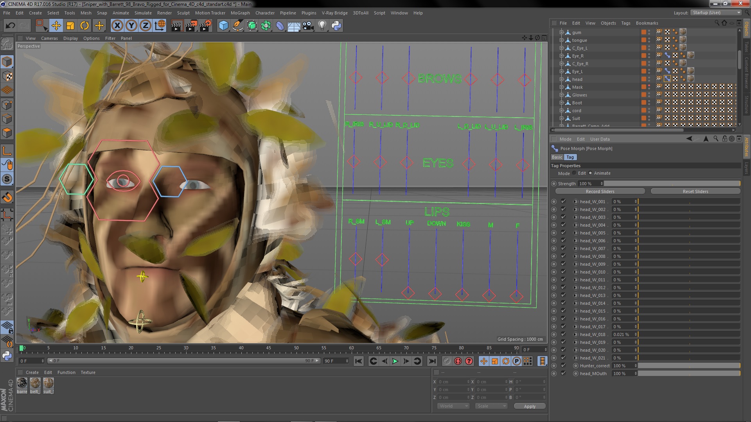Open the V-Ray Bridge menu
This screenshot has height=422, width=751.
334,13
